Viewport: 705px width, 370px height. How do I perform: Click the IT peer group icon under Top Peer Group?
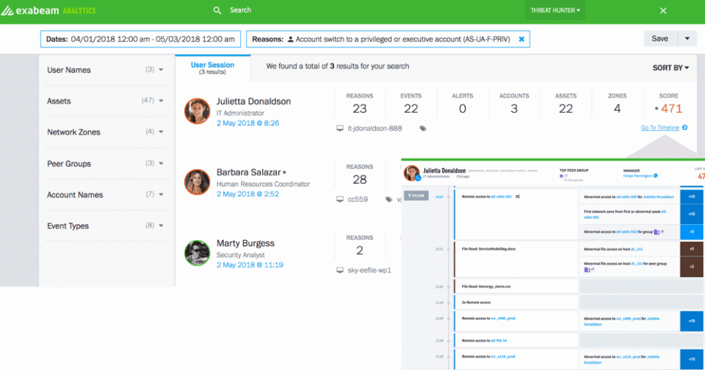562,176
